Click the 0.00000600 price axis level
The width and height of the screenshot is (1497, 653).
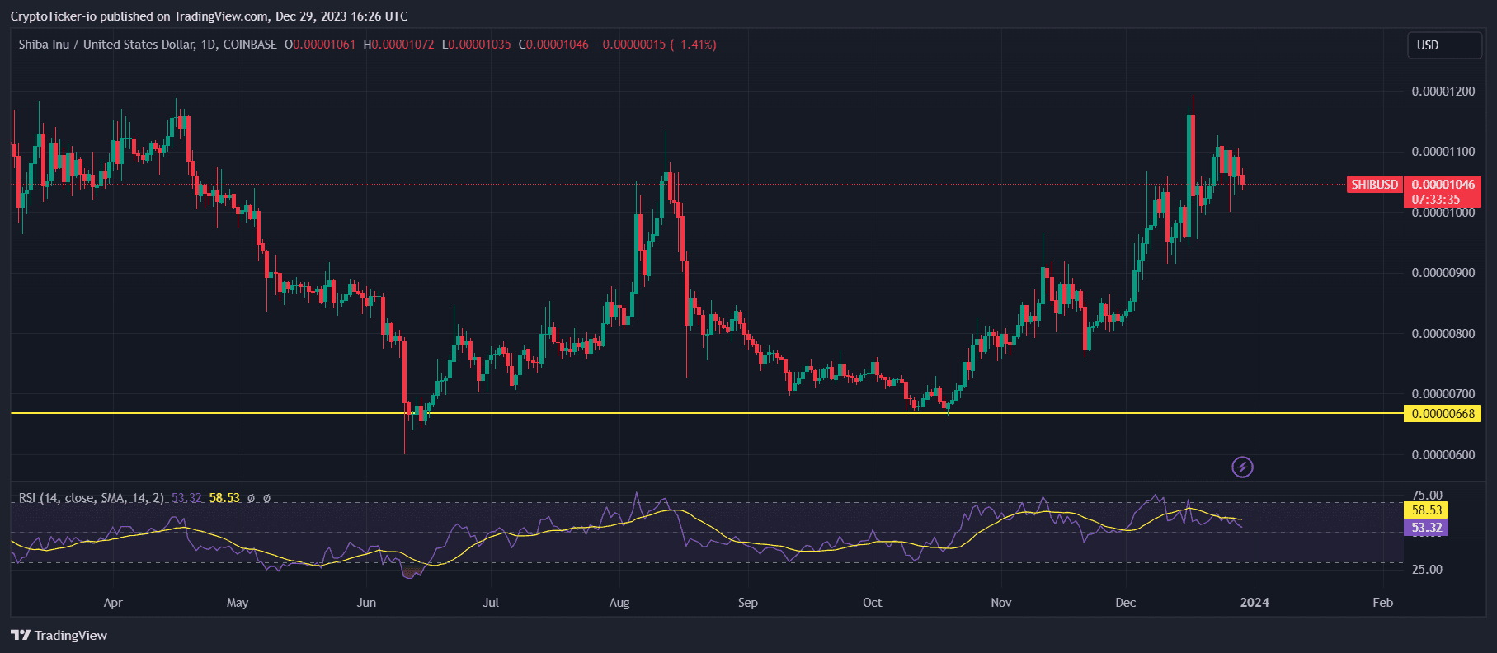pos(1443,455)
